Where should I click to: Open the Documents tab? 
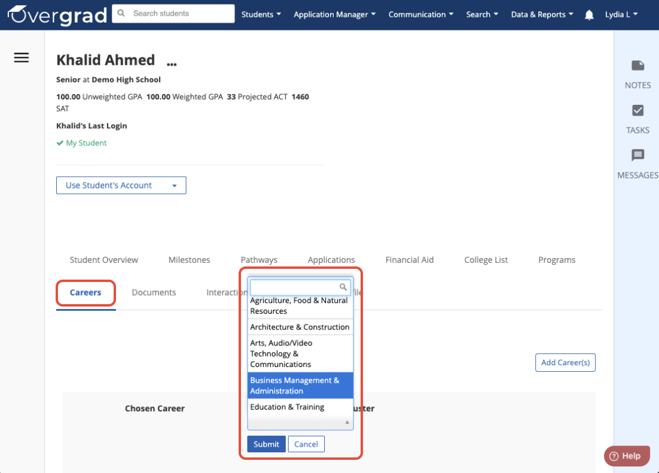click(x=154, y=292)
